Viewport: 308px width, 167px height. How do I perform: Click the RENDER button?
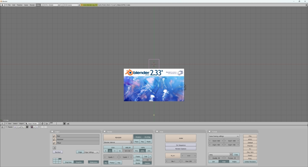pyautogui.click(x=118, y=137)
